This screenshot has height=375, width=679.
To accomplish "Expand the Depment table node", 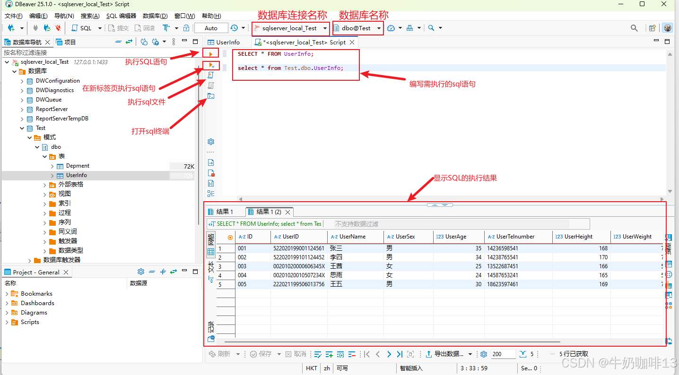I will click(x=52, y=166).
